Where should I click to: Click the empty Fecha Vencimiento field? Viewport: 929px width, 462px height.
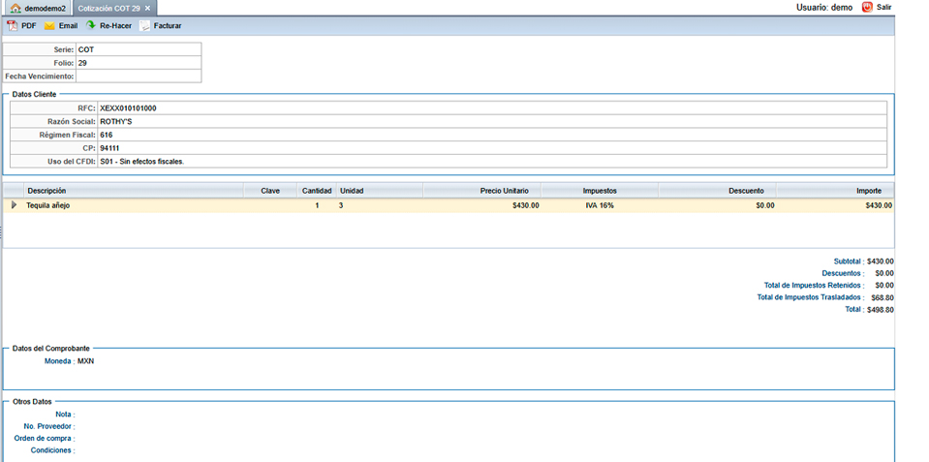click(138, 76)
